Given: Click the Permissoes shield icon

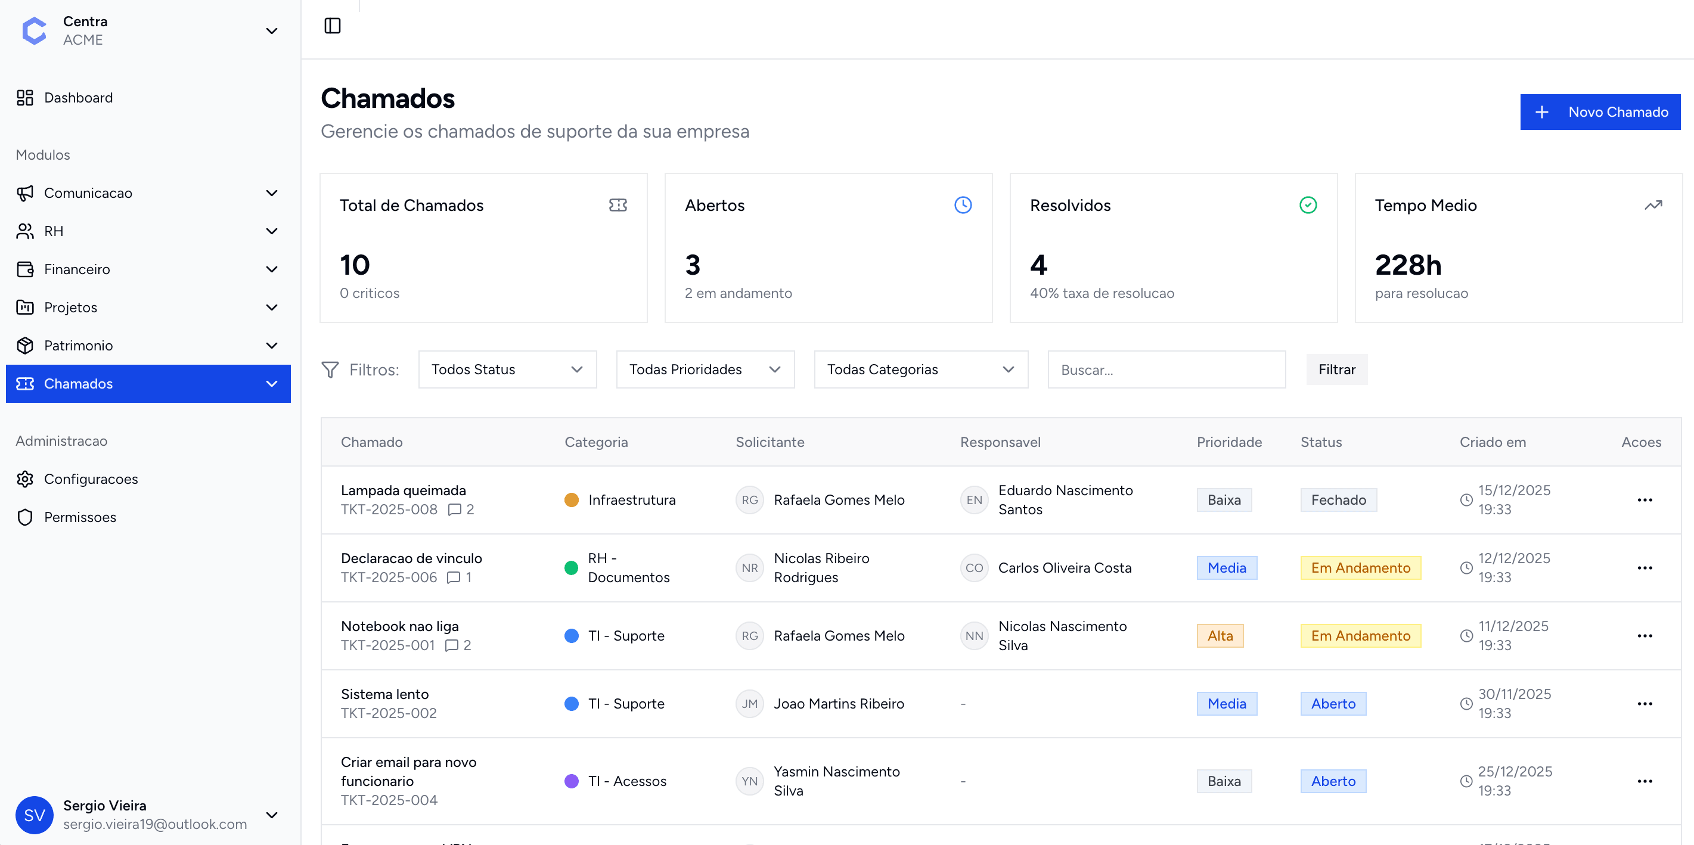Looking at the screenshot, I should (25, 517).
